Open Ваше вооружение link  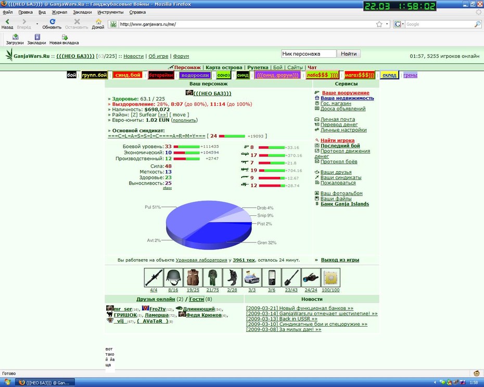point(346,93)
